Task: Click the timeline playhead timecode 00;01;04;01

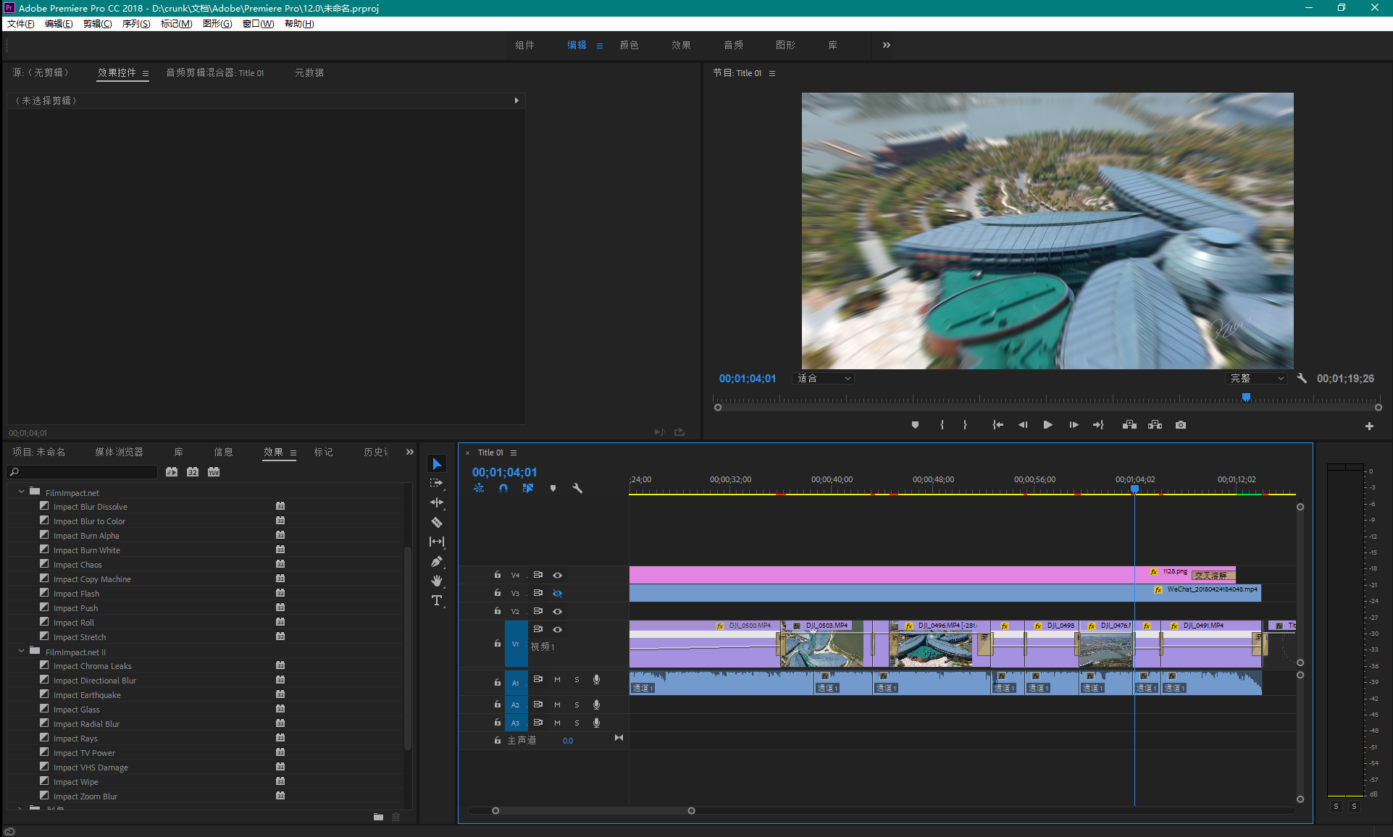Action: pyautogui.click(x=505, y=472)
